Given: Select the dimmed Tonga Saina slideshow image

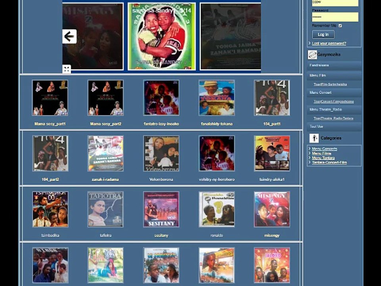Looking at the screenshot, I should click(x=230, y=37).
